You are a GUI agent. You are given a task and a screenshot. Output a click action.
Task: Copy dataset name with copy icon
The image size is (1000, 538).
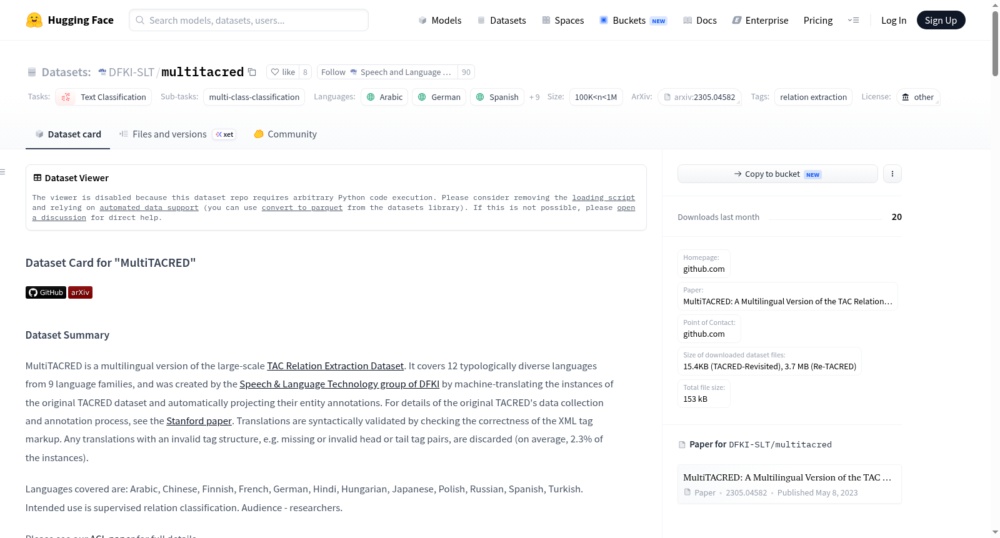pyautogui.click(x=252, y=72)
